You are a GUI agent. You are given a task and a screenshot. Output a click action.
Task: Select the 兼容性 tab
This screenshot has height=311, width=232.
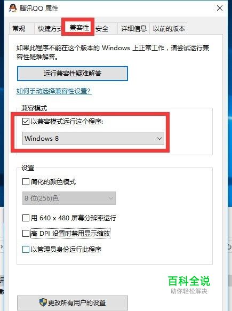pyautogui.click(x=79, y=27)
